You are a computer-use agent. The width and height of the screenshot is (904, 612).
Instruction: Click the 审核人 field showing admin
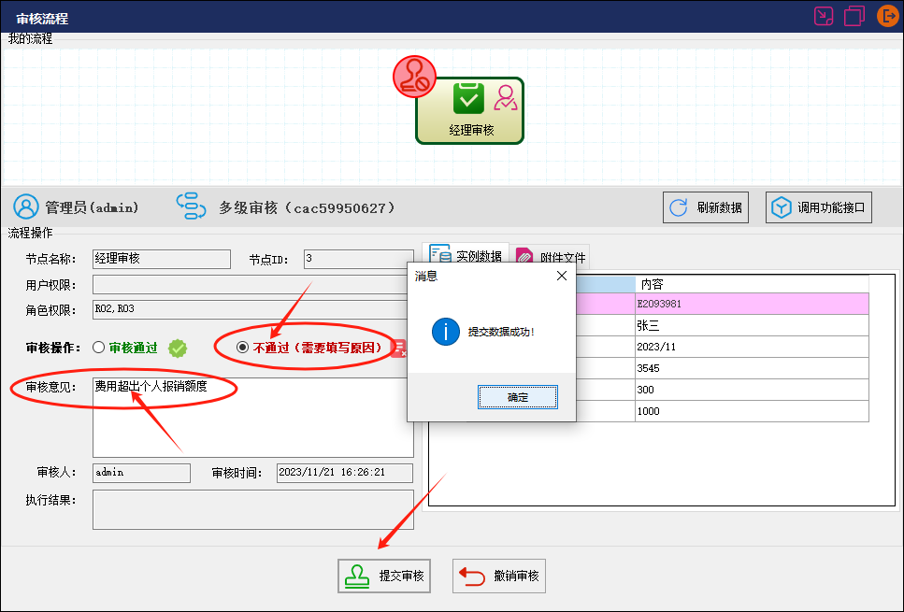click(x=141, y=473)
